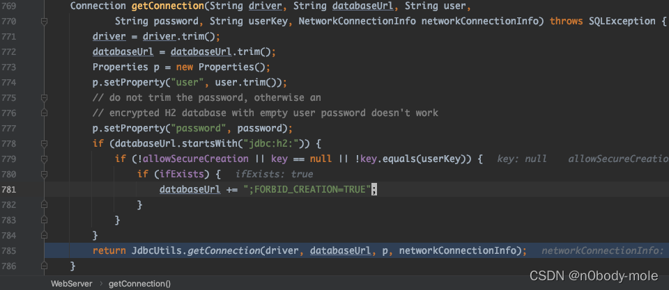Collapse the ifExists block on line 780
This screenshot has height=290, width=669.
[x=44, y=175]
